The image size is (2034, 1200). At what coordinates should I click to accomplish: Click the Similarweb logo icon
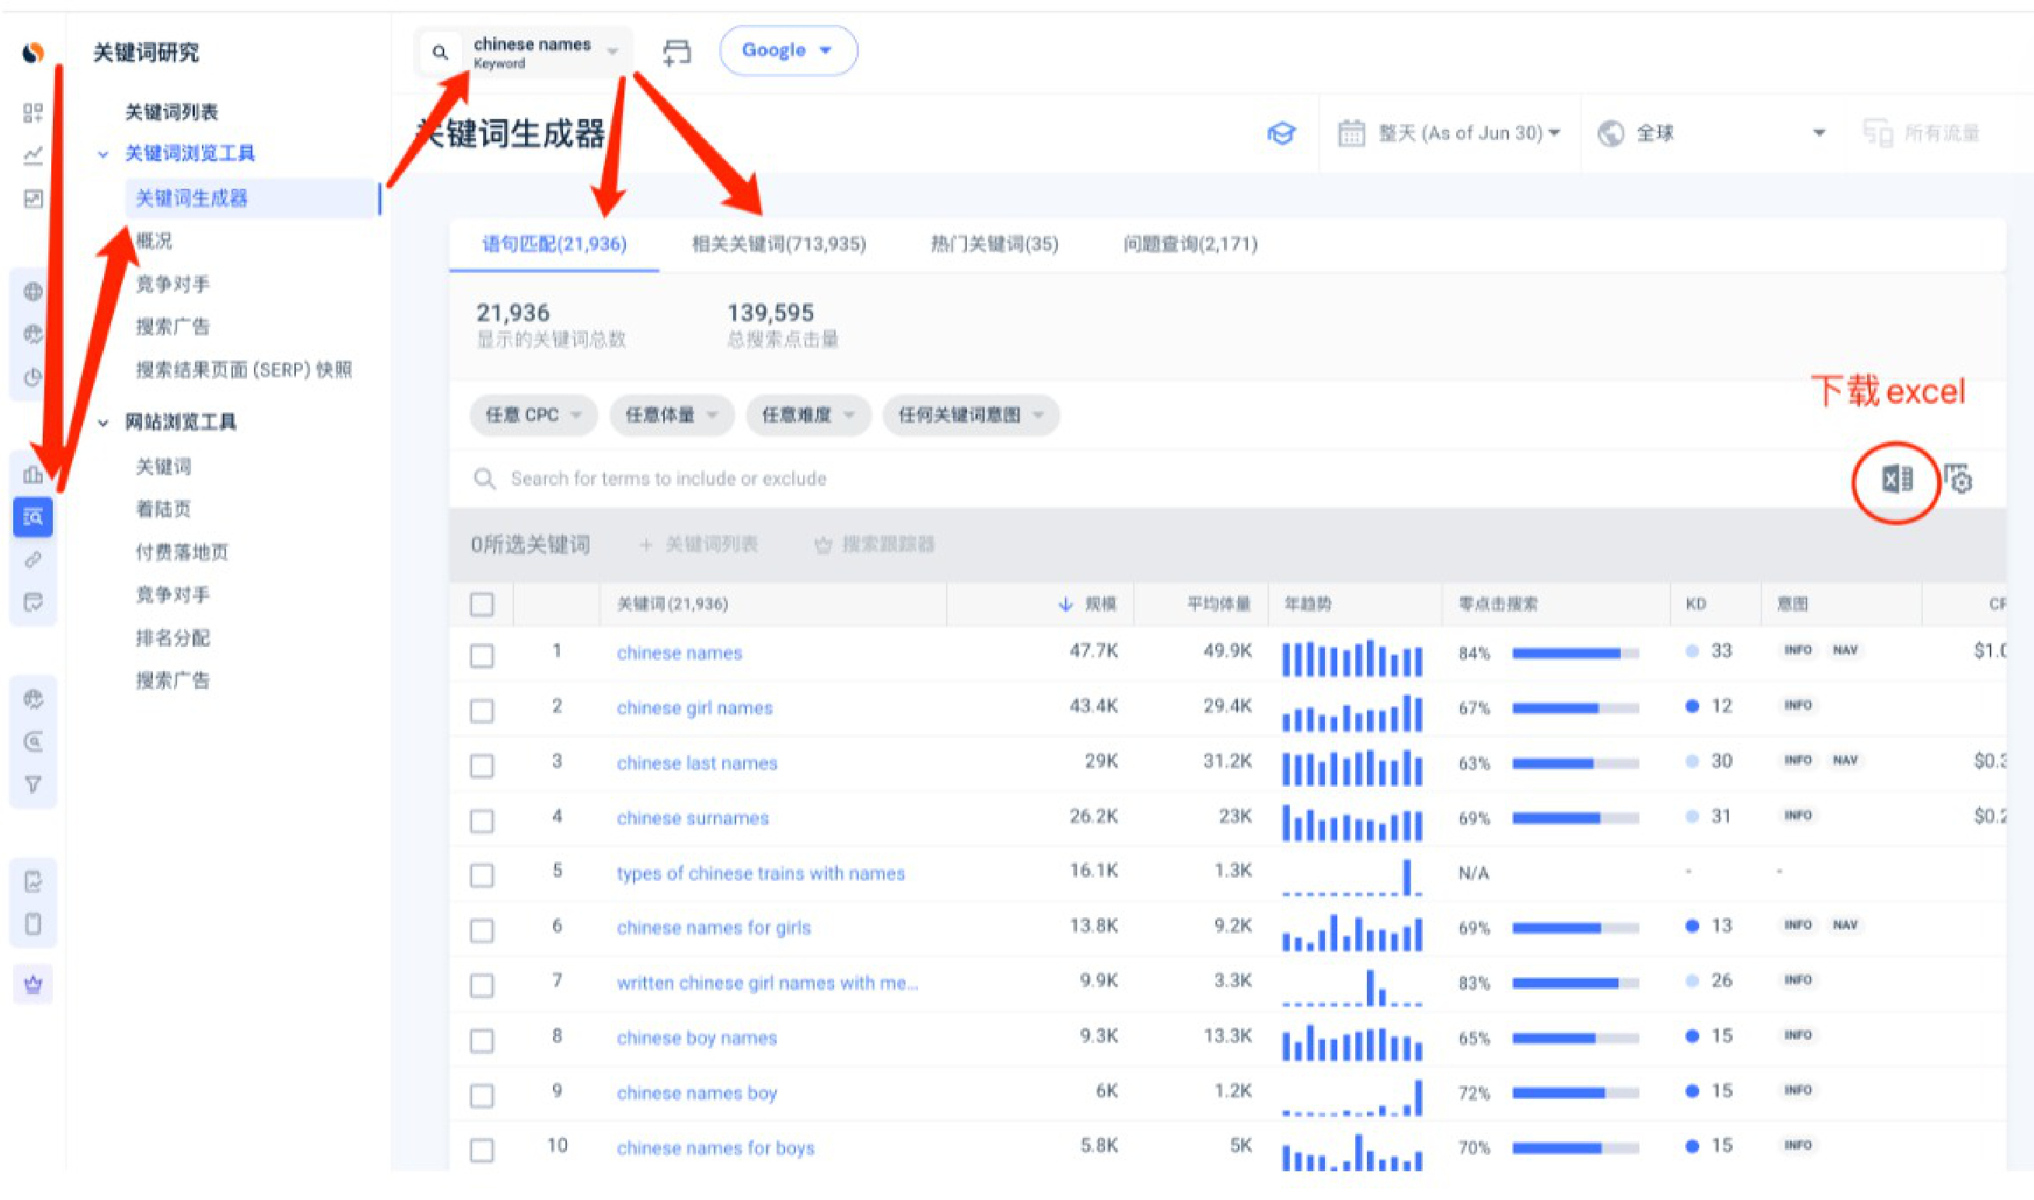pyautogui.click(x=33, y=53)
